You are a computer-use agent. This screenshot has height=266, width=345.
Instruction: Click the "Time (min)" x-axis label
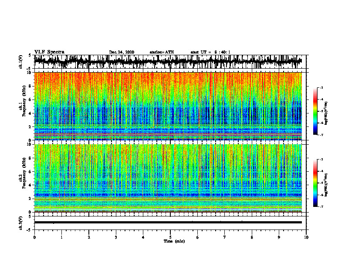click(x=174, y=241)
